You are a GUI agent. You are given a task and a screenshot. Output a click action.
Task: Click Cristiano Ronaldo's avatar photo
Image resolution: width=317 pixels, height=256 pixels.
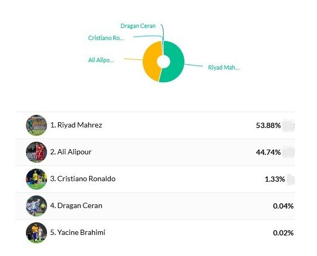click(36, 179)
